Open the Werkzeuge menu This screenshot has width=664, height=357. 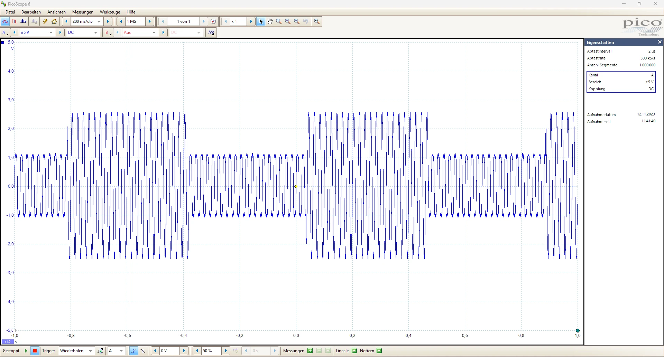click(110, 12)
